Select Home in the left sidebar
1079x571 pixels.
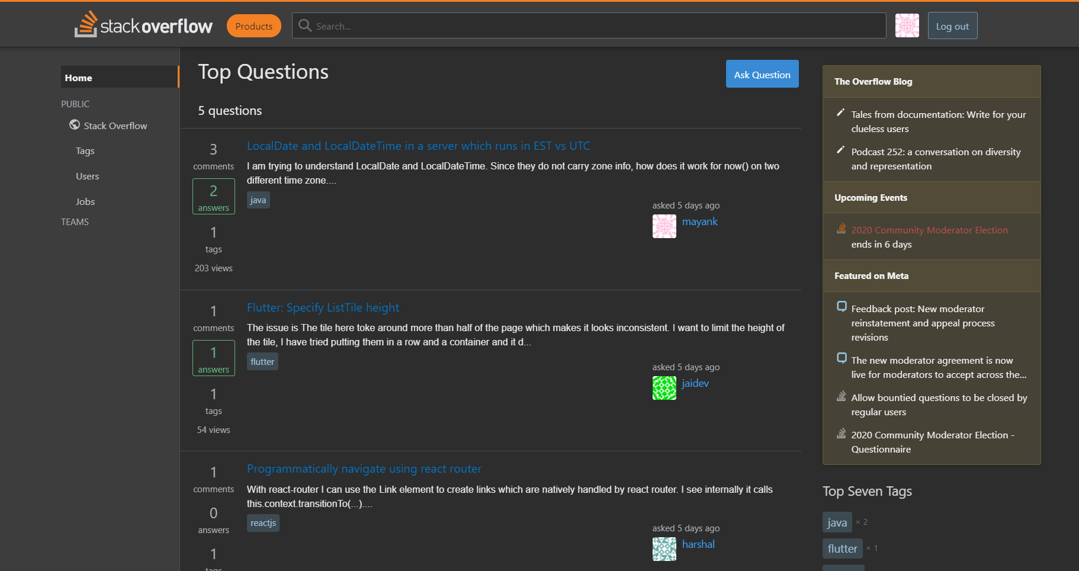[79, 78]
